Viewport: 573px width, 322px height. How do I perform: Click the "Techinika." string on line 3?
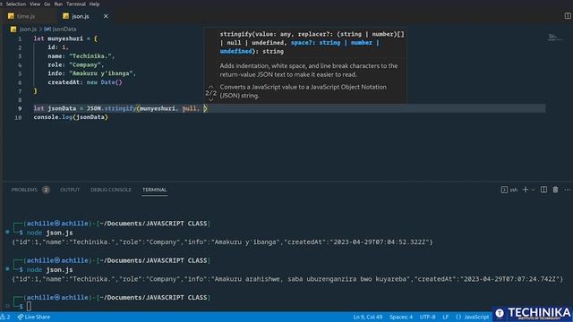pyautogui.click(x=90, y=55)
